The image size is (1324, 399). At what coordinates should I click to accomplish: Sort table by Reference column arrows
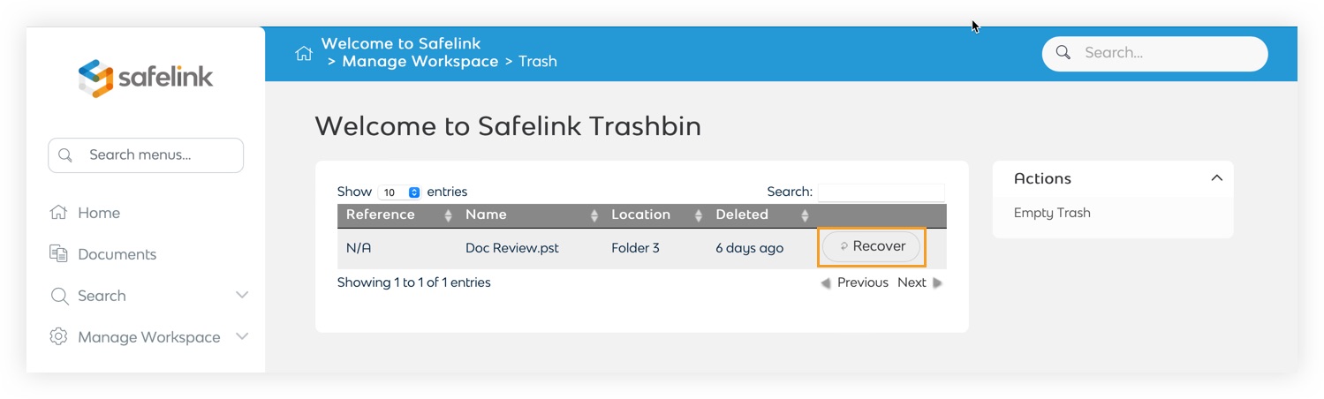448,215
